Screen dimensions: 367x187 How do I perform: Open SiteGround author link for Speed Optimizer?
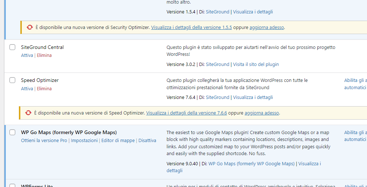[x=217, y=97]
